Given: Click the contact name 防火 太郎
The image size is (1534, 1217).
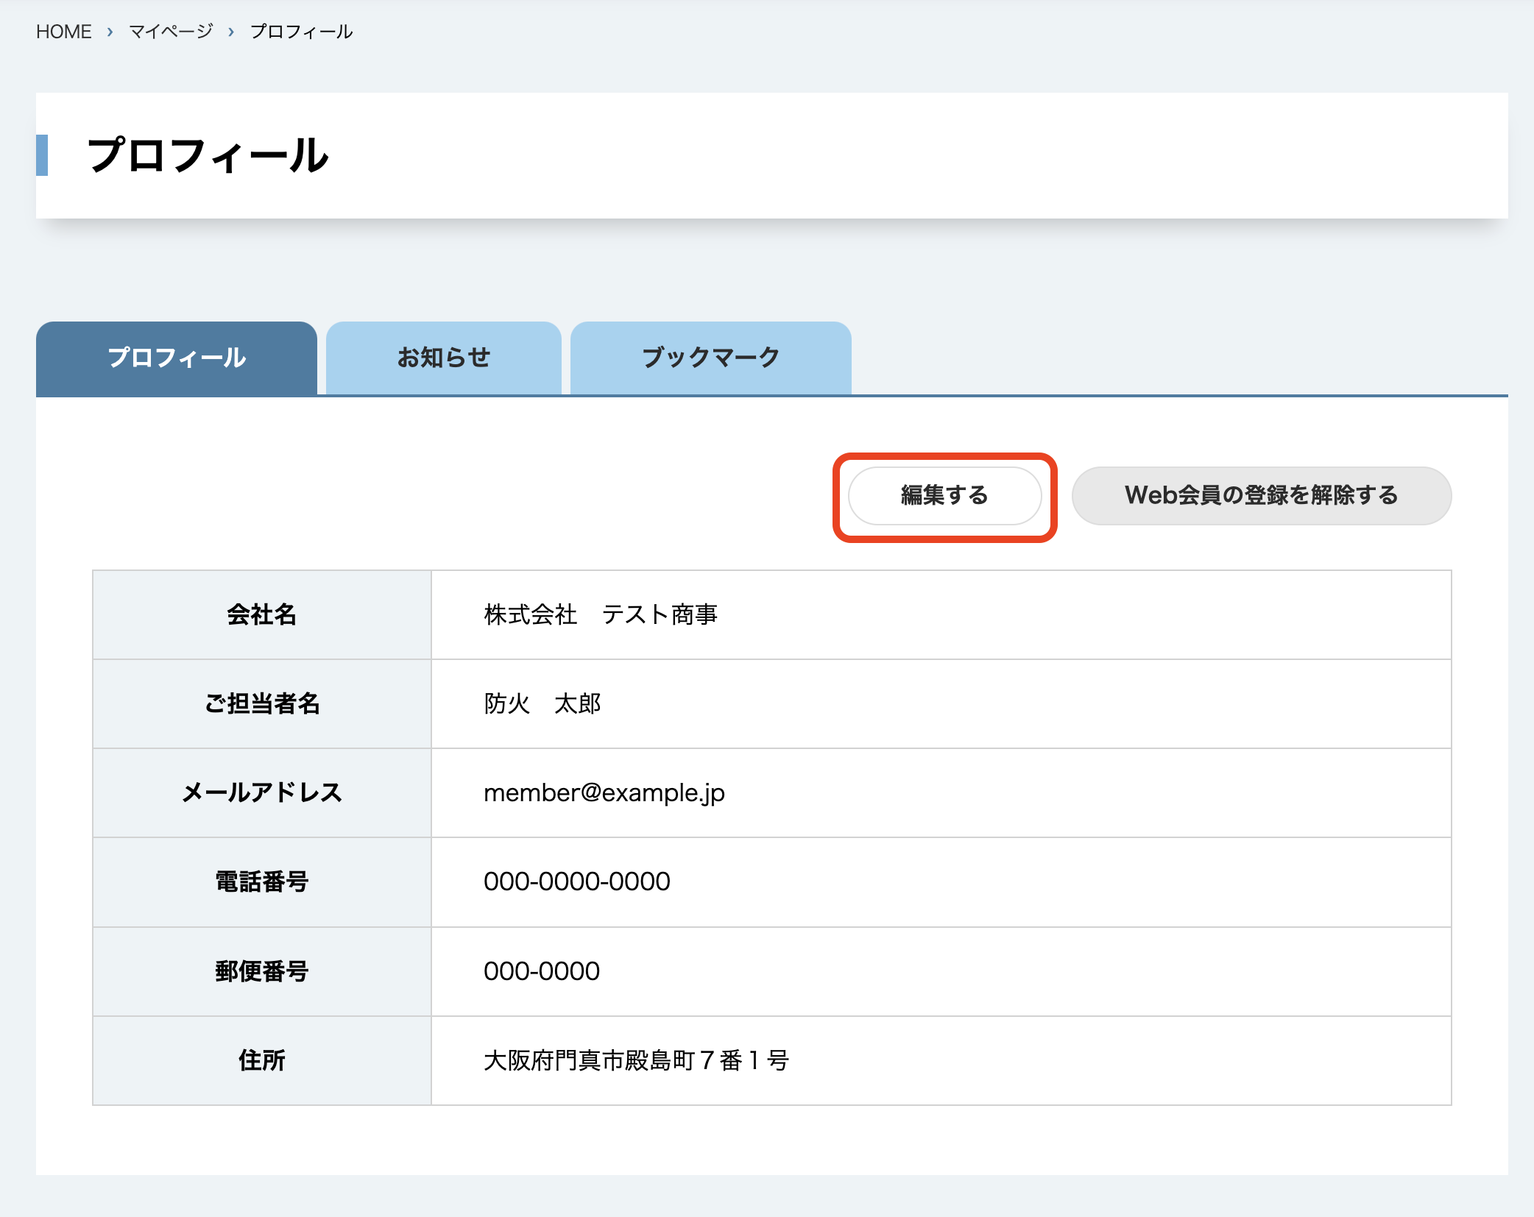Looking at the screenshot, I should pyautogui.click(x=542, y=704).
